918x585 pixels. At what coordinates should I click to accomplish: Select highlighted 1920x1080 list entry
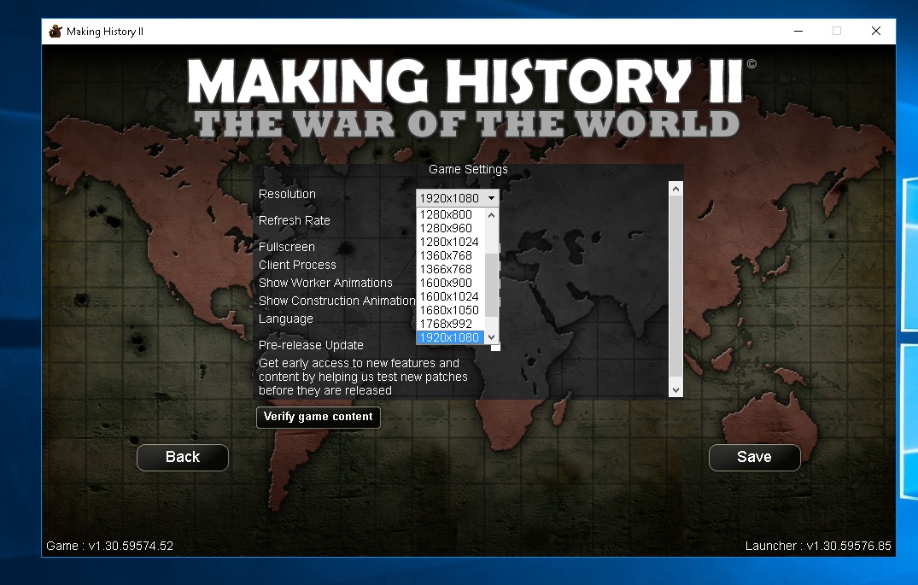[450, 337]
